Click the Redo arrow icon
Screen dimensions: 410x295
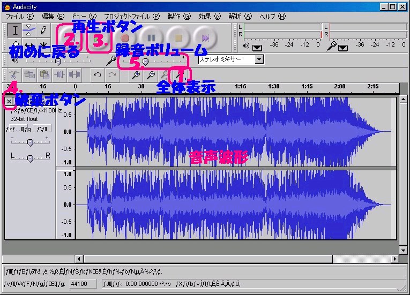click(x=113, y=75)
